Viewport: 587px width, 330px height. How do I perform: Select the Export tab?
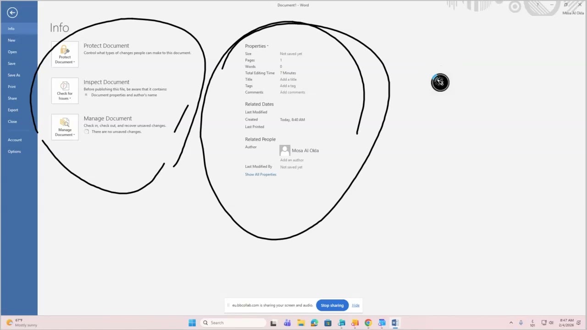tap(19, 110)
